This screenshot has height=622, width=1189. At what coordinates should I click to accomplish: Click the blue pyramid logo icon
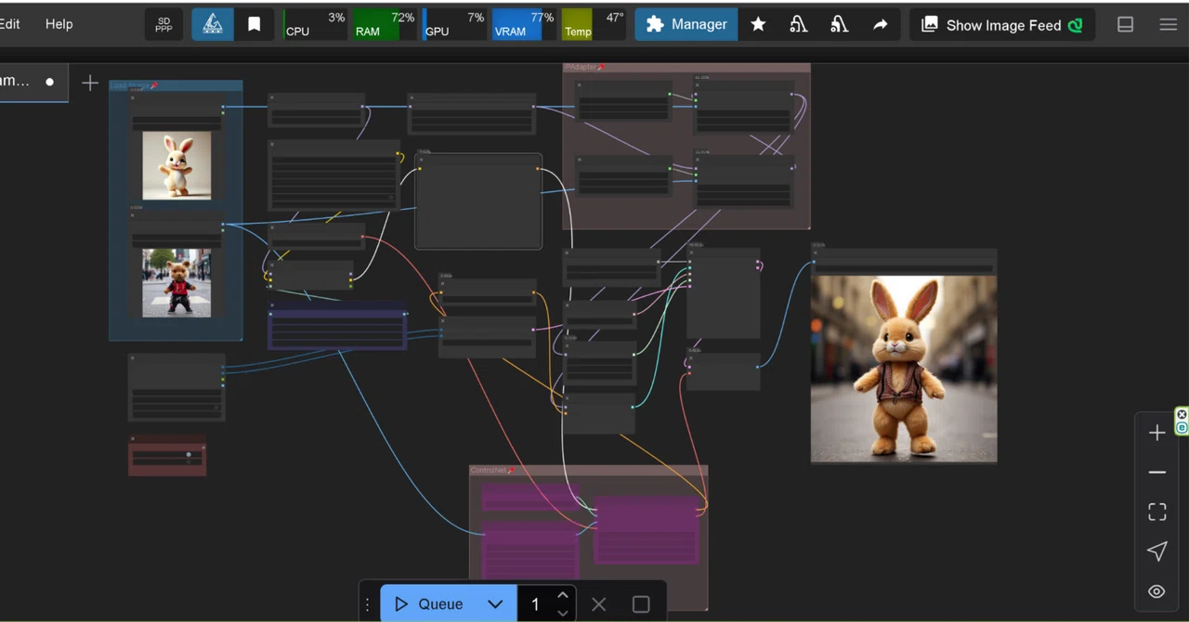click(x=213, y=25)
